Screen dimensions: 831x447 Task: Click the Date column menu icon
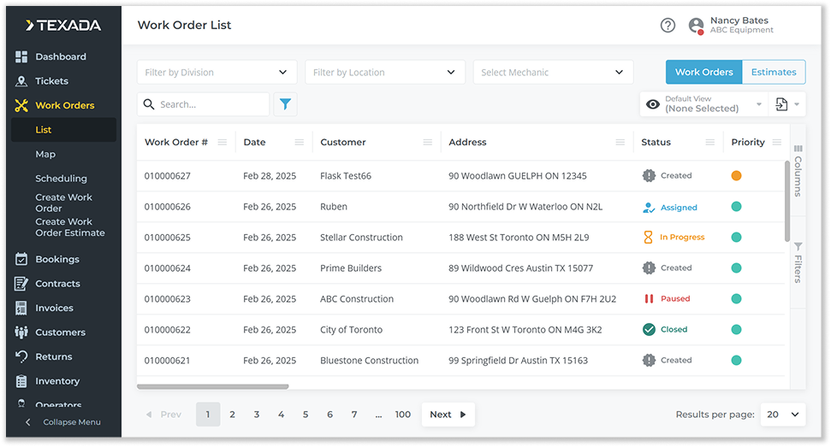299,143
